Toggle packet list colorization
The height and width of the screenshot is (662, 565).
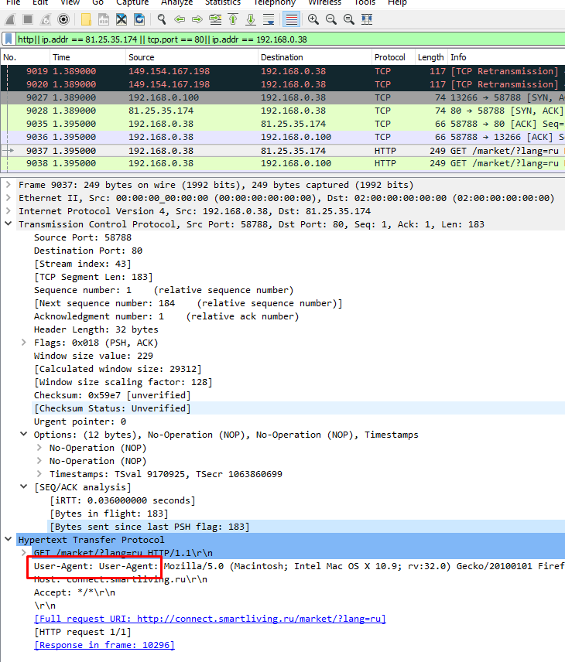point(291,19)
